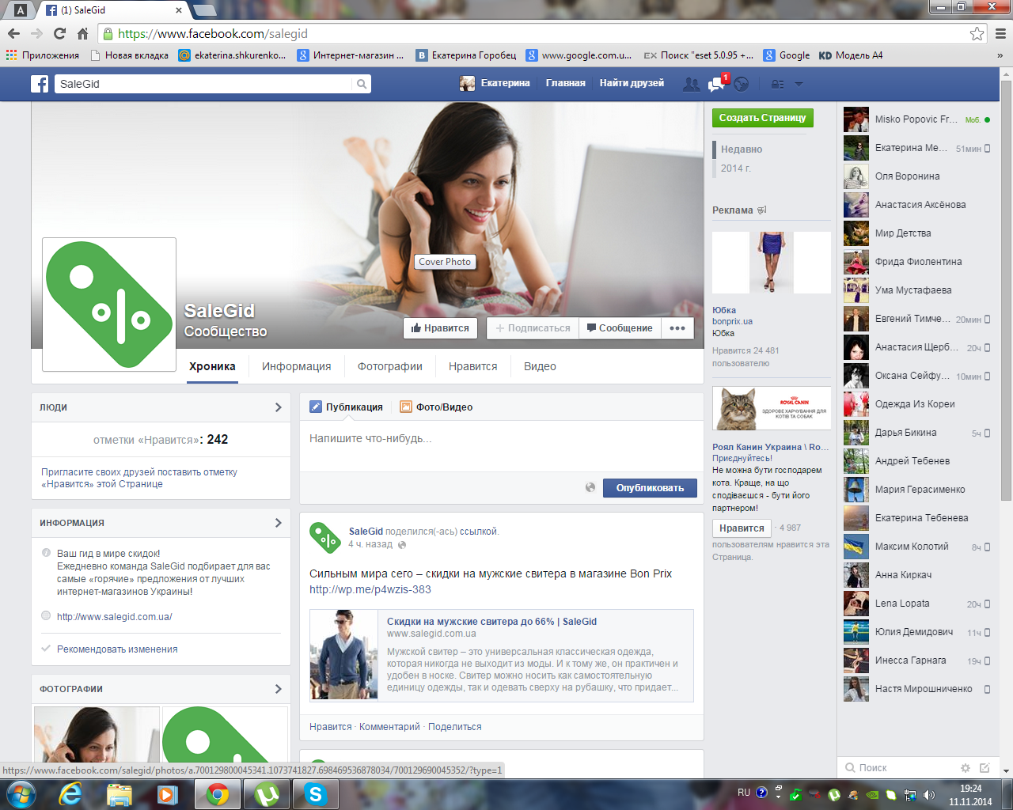Open Skype from the taskbar
Viewport: 1013px width, 810px height.
pos(316,794)
